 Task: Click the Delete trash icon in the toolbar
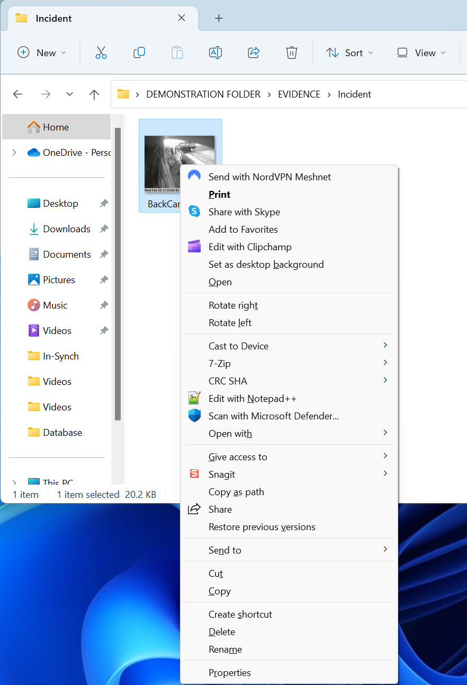tap(292, 52)
